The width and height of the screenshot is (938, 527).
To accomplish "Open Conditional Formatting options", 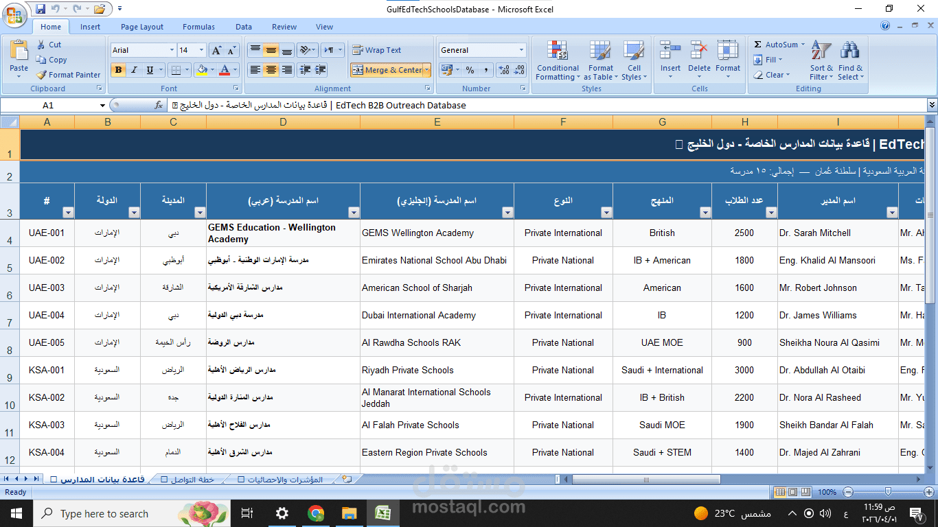I will click(x=558, y=62).
